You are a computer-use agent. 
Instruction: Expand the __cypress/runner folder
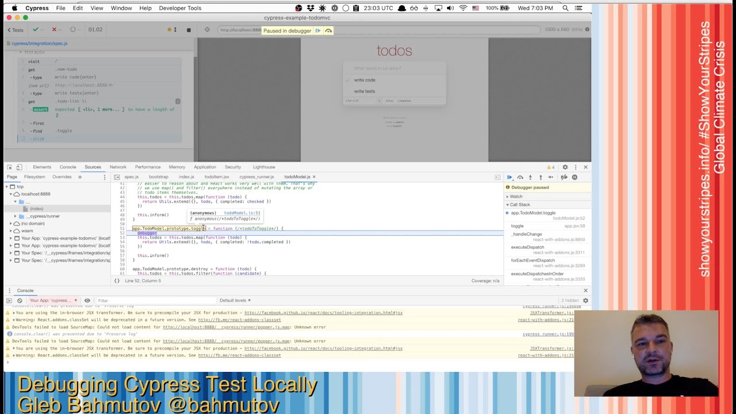pyautogui.click(x=15, y=216)
